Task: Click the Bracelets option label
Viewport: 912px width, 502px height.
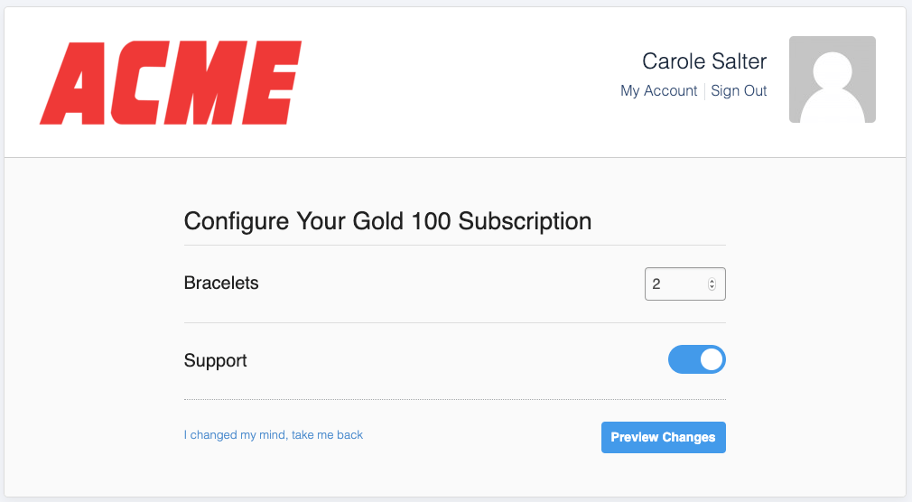Action: (221, 283)
